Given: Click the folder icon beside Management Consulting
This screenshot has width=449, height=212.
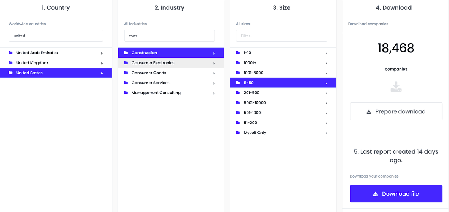Looking at the screenshot, I should (x=126, y=93).
